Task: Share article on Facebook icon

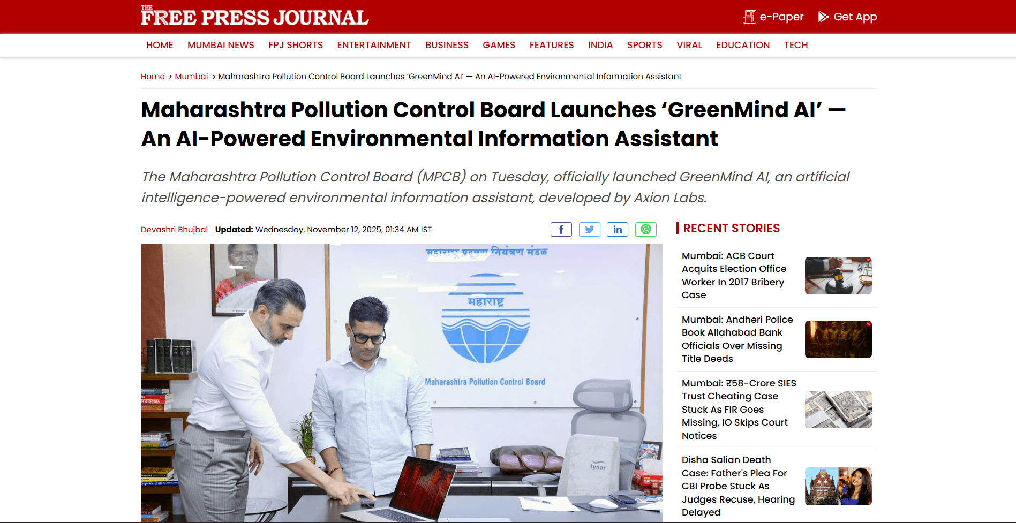Action: click(561, 229)
